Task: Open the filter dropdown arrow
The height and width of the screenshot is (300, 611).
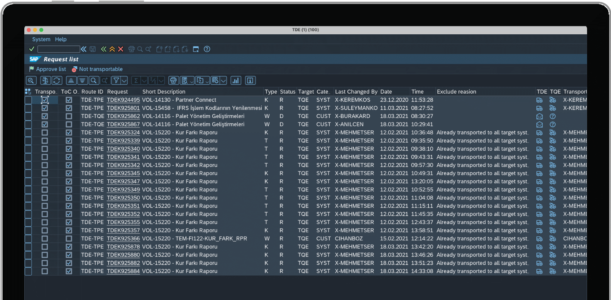Action: tap(124, 80)
